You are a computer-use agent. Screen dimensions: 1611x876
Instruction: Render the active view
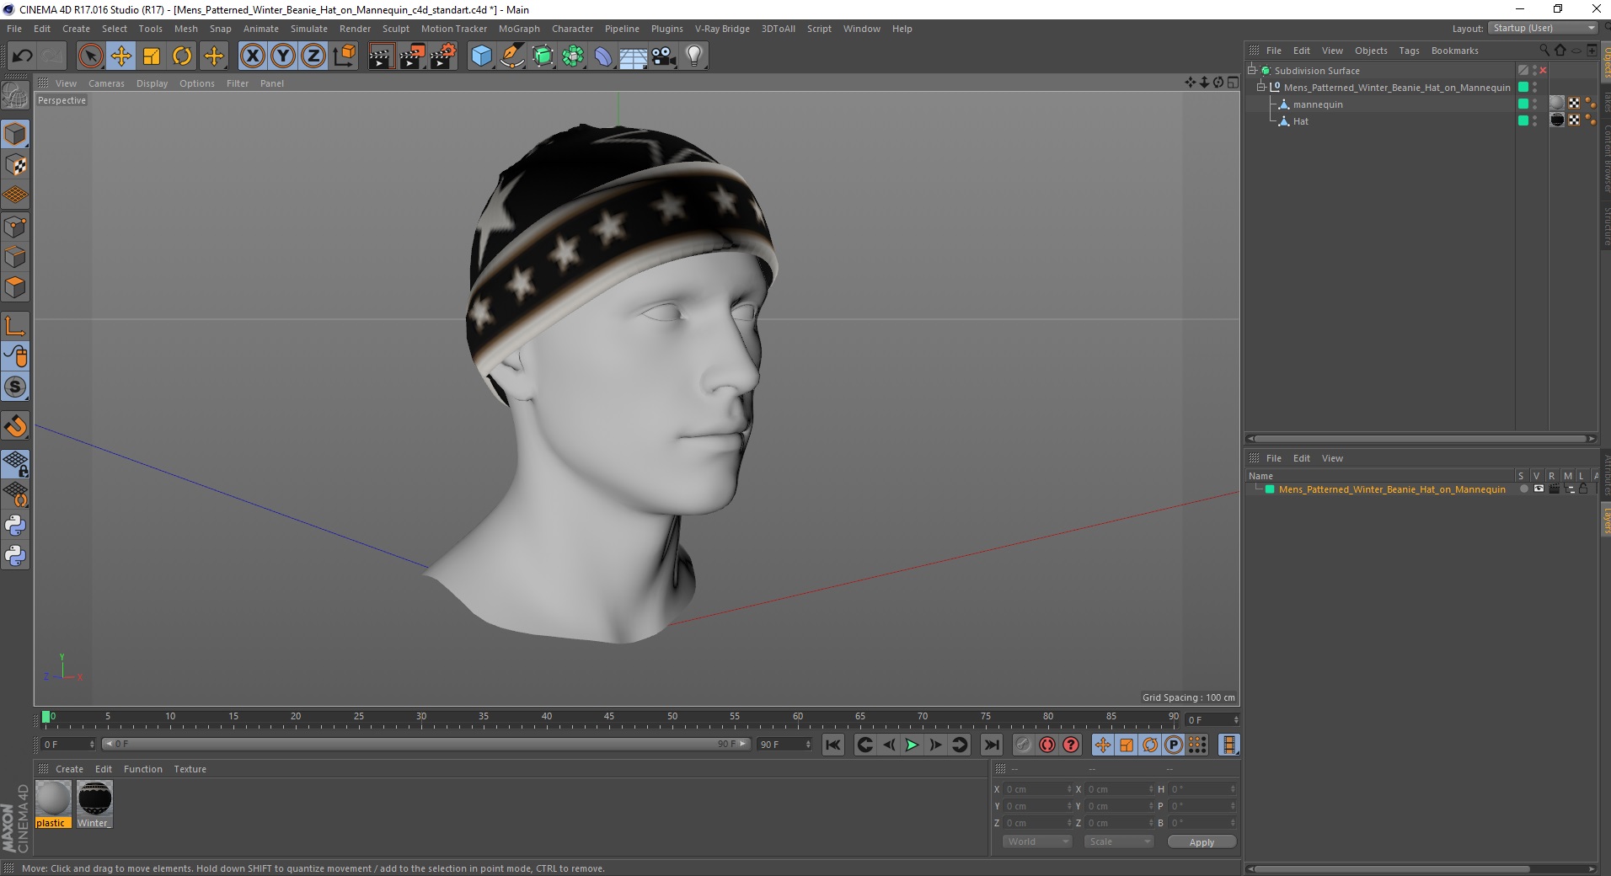point(381,56)
